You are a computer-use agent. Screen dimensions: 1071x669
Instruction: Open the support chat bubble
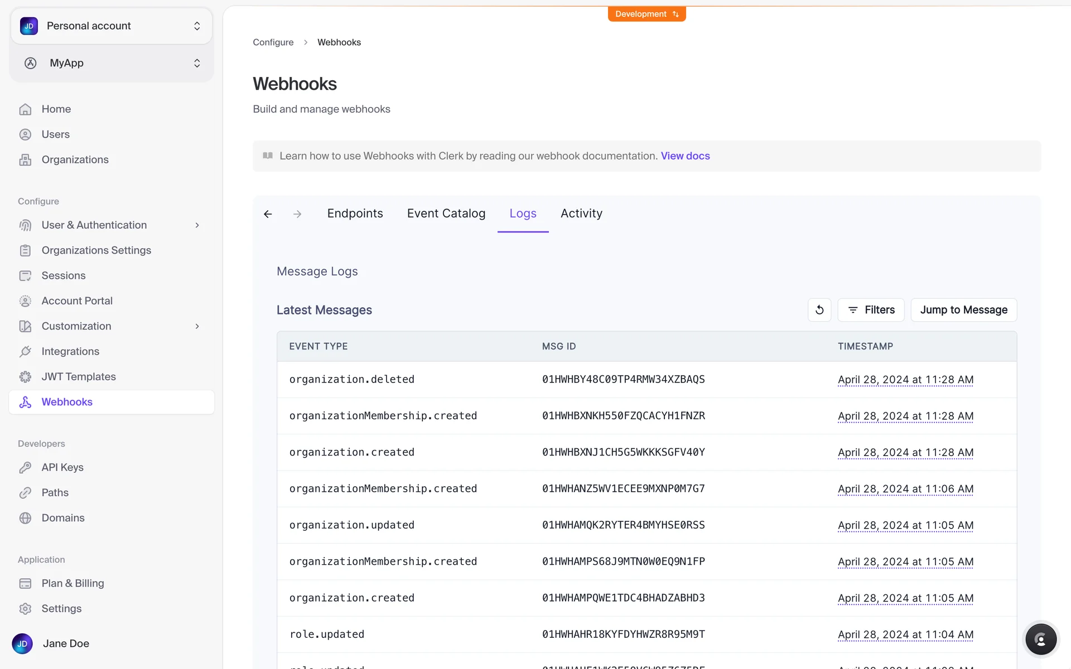coord(1040,639)
